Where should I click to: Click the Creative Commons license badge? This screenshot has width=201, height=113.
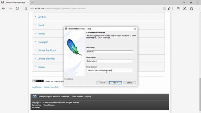tap(38, 81)
